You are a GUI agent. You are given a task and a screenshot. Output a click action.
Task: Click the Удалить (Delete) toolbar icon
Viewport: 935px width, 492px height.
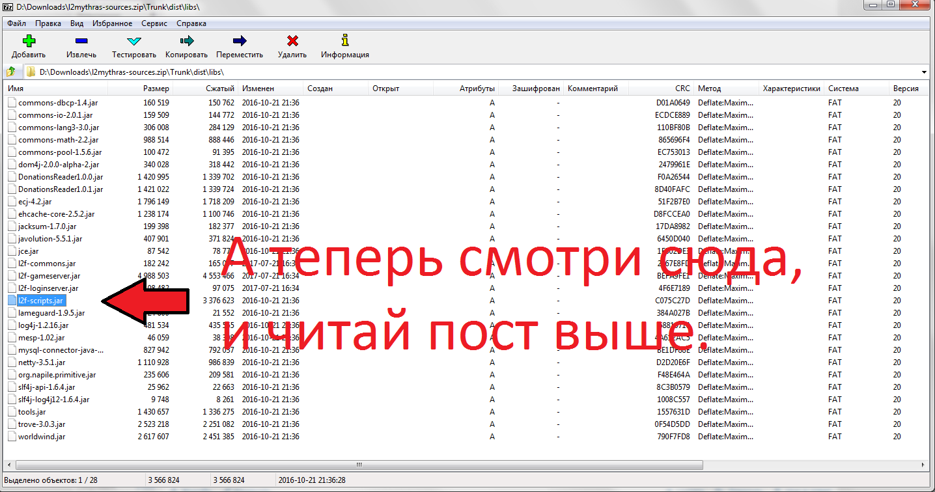pyautogui.click(x=292, y=41)
